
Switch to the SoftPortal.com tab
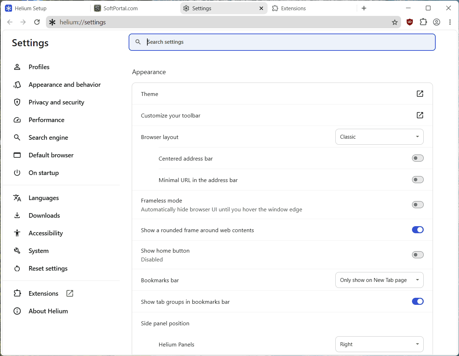pyautogui.click(x=135, y=8)
